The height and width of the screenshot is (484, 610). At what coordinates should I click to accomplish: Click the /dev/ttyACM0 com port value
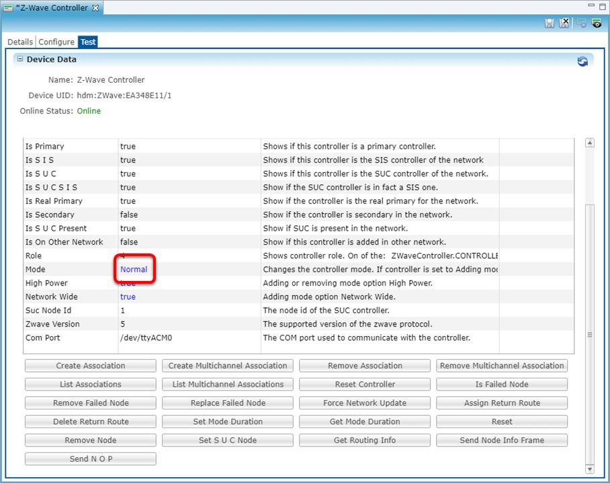pyautogui.click(x=146, y=337)
